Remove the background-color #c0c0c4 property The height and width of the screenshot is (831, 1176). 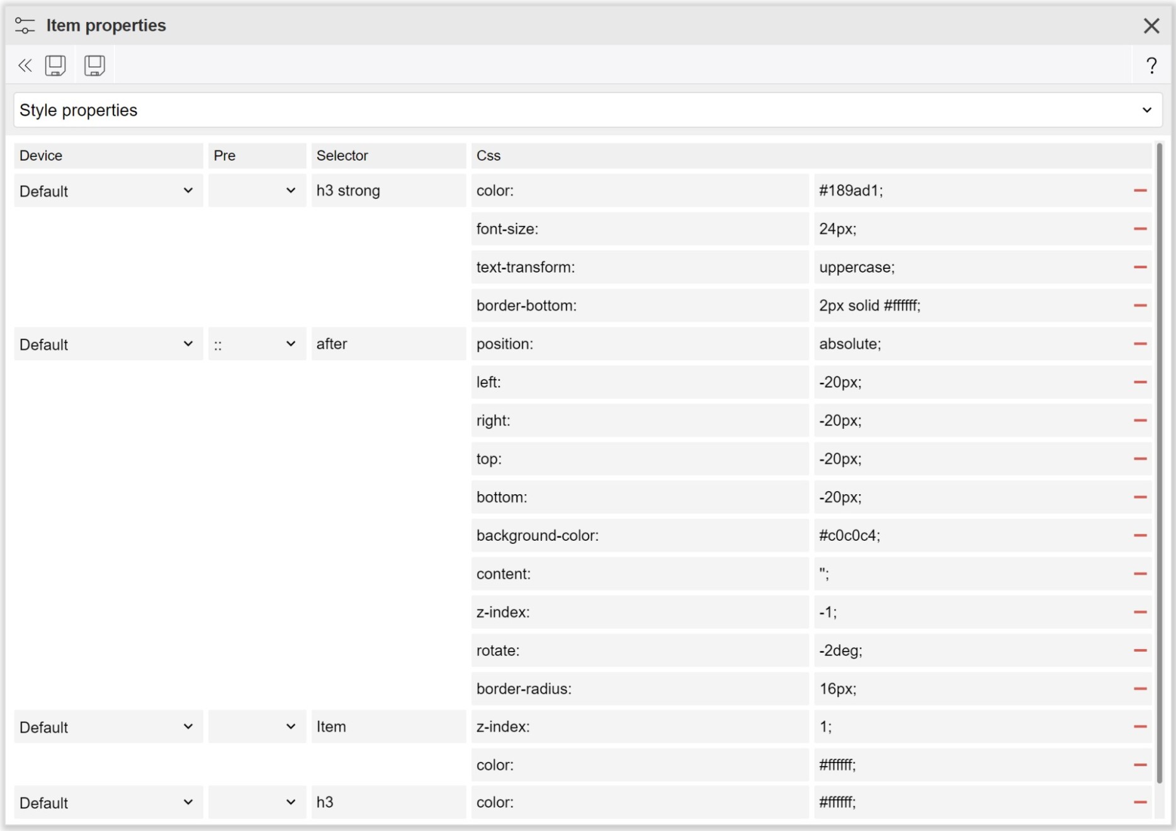1139,536
